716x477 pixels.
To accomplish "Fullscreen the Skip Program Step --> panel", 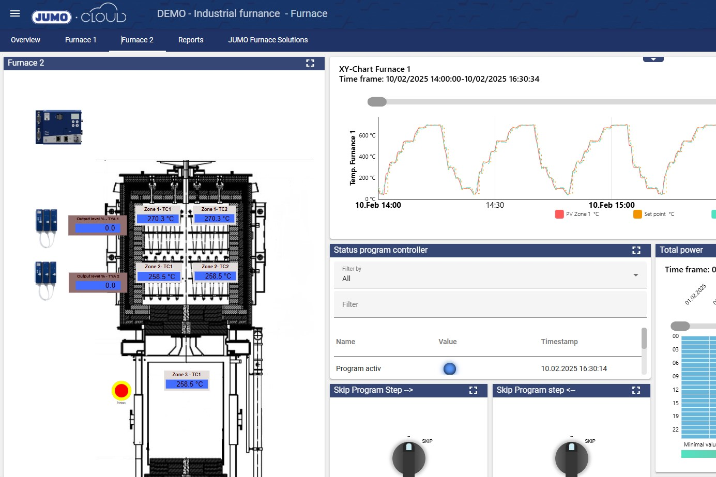I will (473, 390).
